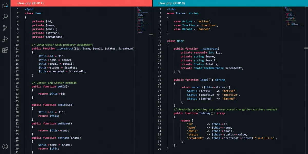Image resolution: width=308 pixels, height=154 pixels.
Task: Click 'class User' in PHP 8 pane
Action: [x=176, y=41]
